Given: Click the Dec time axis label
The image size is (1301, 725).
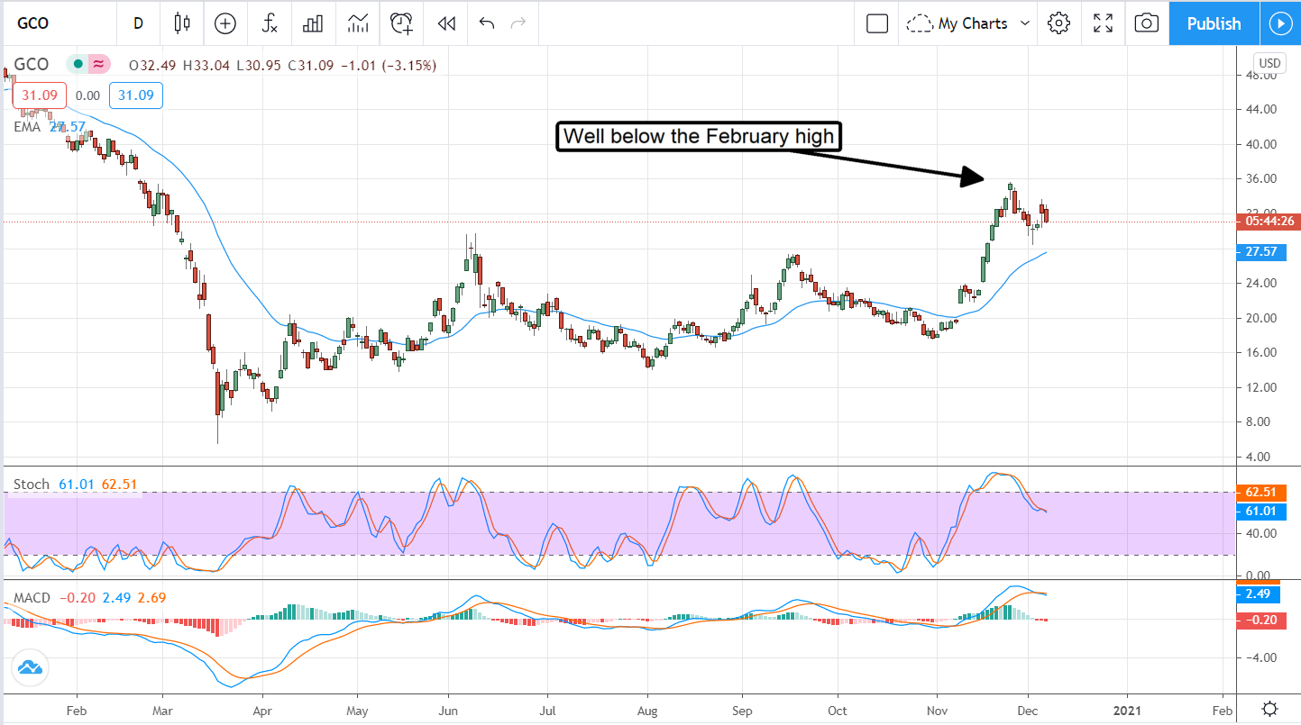Looking at the screenshot, I should [1028, 710].
